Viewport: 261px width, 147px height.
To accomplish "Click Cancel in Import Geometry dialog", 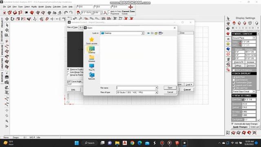I will 187,90.
